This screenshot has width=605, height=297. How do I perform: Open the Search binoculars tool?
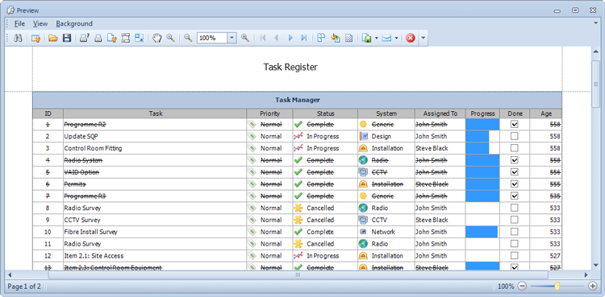click(x=18, y=38)
